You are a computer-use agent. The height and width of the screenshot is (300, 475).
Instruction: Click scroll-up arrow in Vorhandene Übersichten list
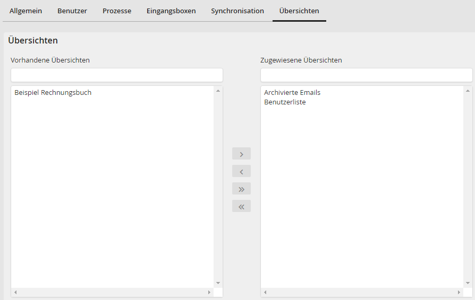[x=218, y=91]
